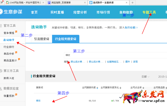Screen dimensions: 167x106
Task: Sort by 全网搜索热度变化 column arrows
Action: tap(120, 88)
